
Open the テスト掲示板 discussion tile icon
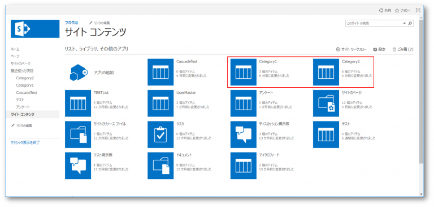78,165
